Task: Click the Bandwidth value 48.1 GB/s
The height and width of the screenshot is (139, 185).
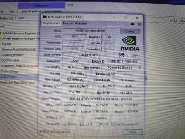Action: click(x=126, y=92)
